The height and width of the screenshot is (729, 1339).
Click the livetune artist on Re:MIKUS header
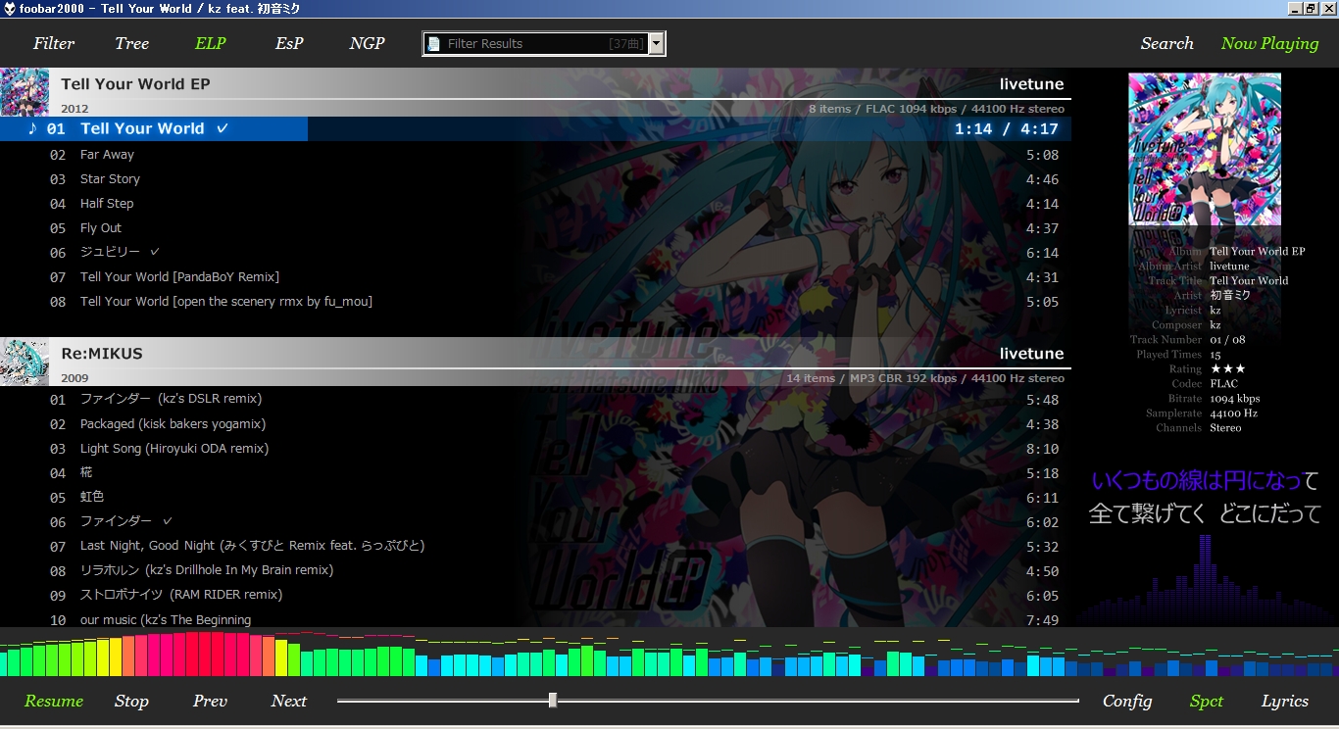[x=1031, y=353]
